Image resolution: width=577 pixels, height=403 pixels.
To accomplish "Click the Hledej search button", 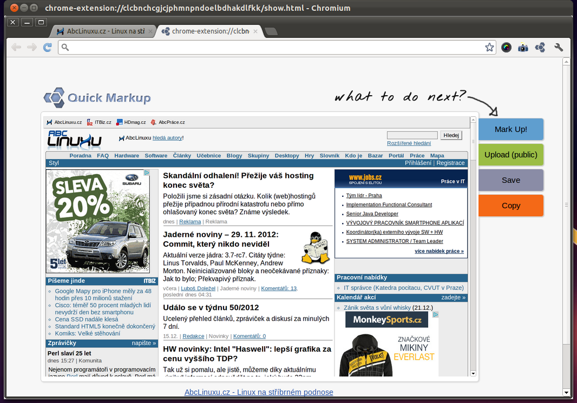I will [451, 135].
